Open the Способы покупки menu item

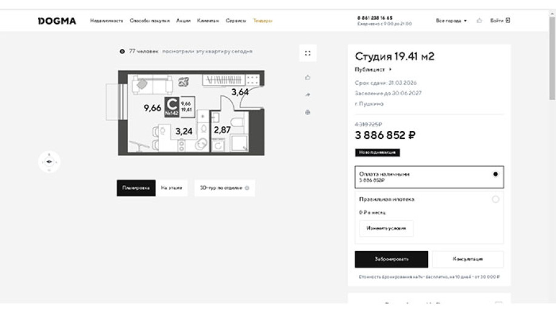[150, 21]
